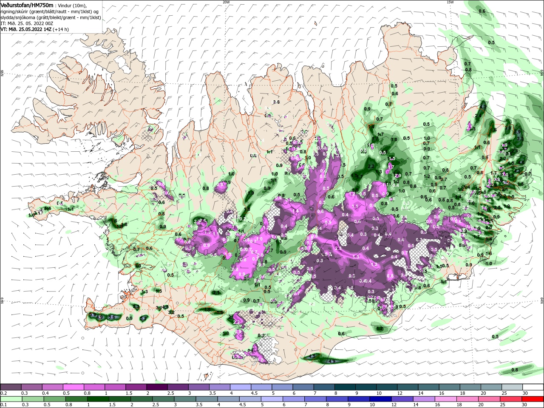Click the 15W longitude label

click(x=450, y=2)
